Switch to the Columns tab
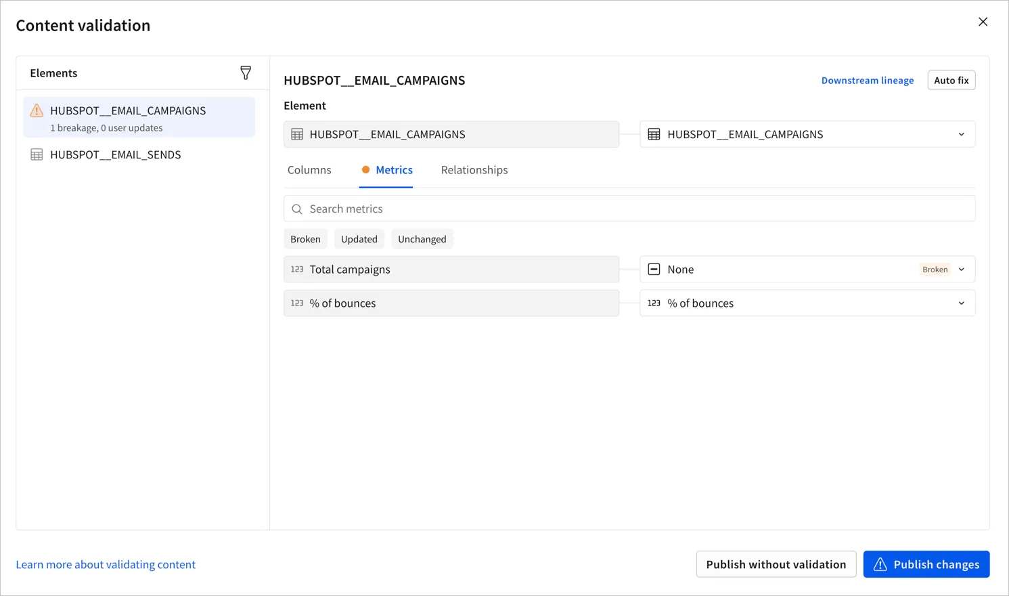The width and height of the screenshot is (1009, 596). pyautogui.click(x=309, y=170)
